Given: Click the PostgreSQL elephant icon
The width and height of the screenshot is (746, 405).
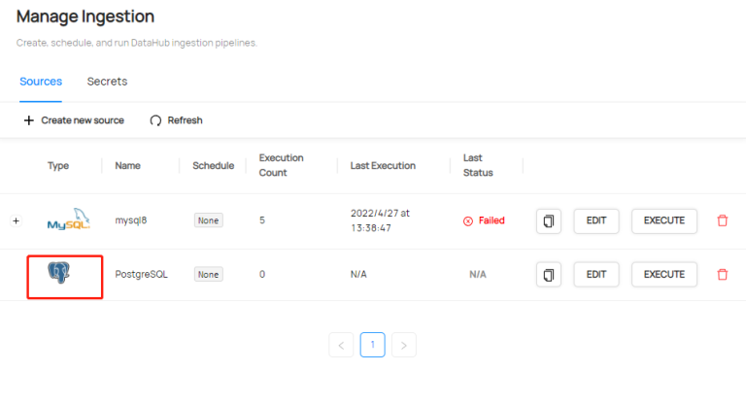Looking at the screenshot, I should coord(60,274).
